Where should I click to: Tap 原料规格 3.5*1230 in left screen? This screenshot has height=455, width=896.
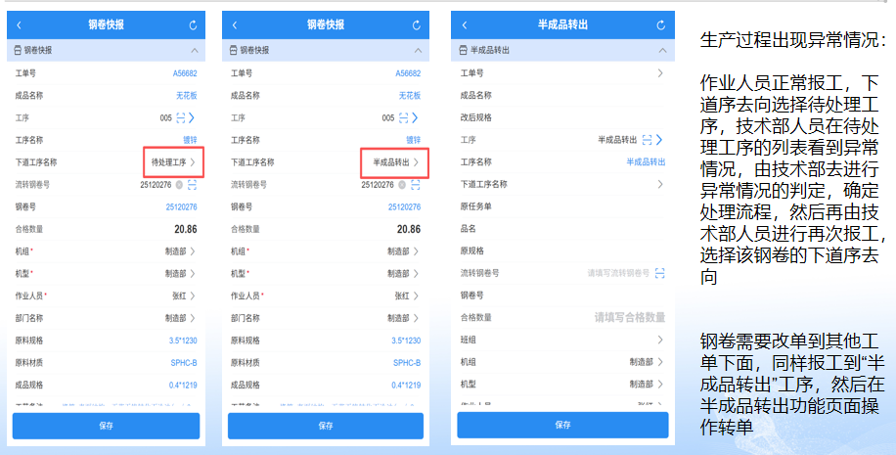click(x=183, y=341)
